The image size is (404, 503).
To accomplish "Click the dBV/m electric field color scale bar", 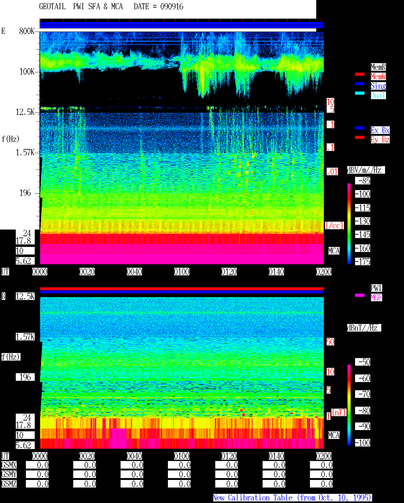I will (349, 224).
